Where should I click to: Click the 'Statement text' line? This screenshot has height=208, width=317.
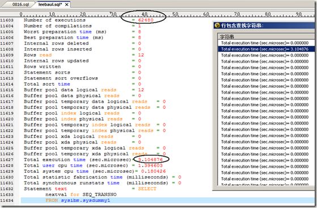45,189
